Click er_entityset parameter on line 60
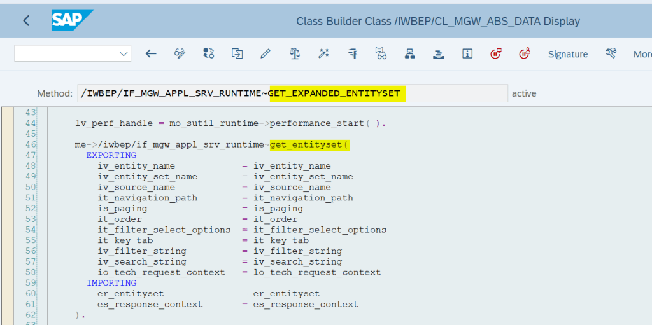The image size is (652, 325). coord(131,294)
